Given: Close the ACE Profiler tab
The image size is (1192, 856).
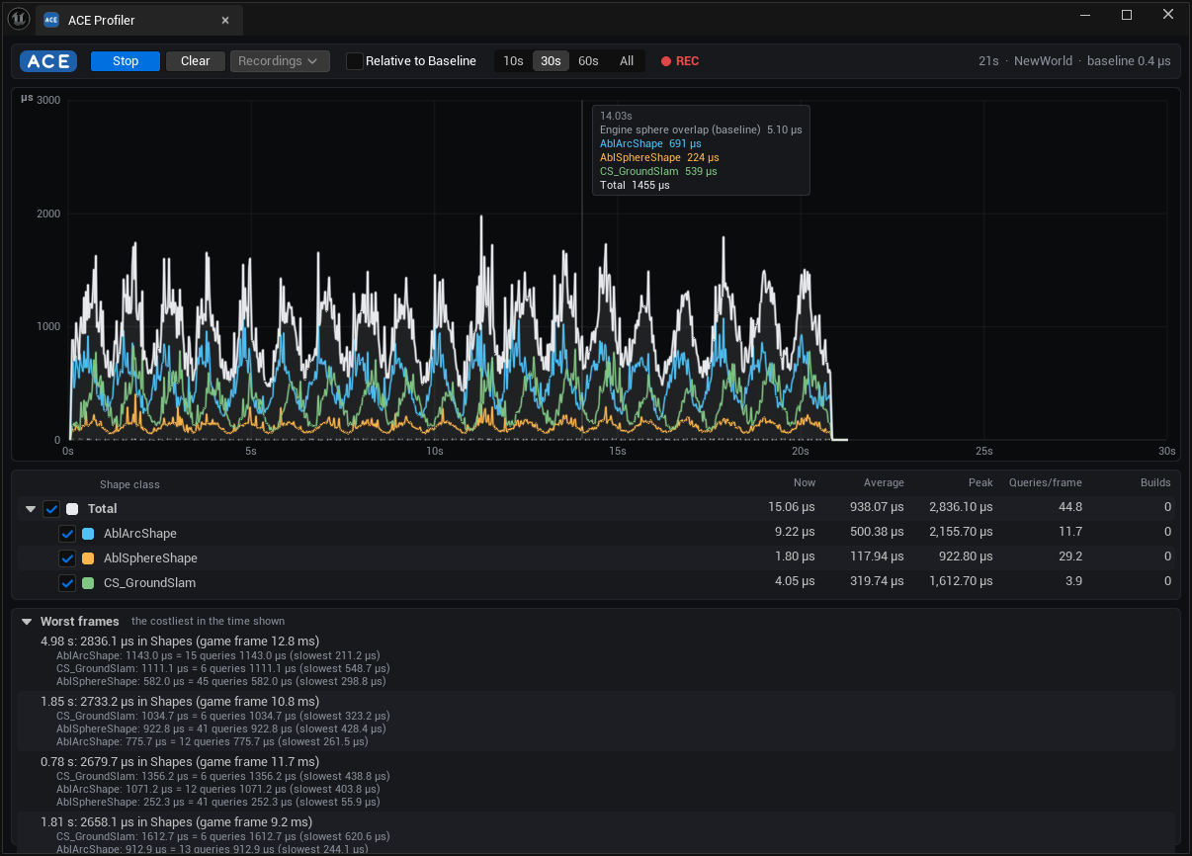Looking at the screenshot, I should coord(225,20).
